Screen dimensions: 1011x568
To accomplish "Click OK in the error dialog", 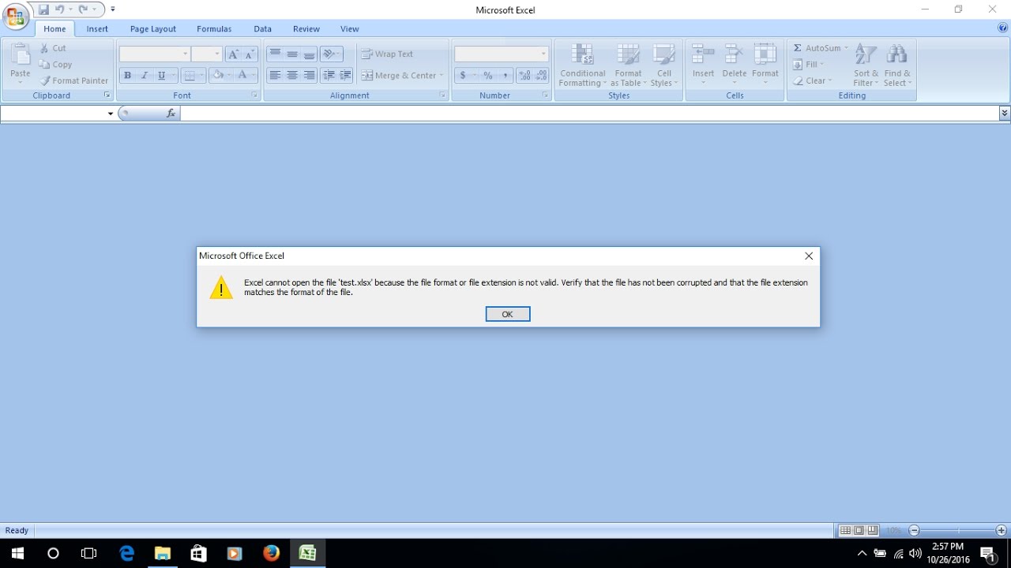I will (x=508, y=314).
